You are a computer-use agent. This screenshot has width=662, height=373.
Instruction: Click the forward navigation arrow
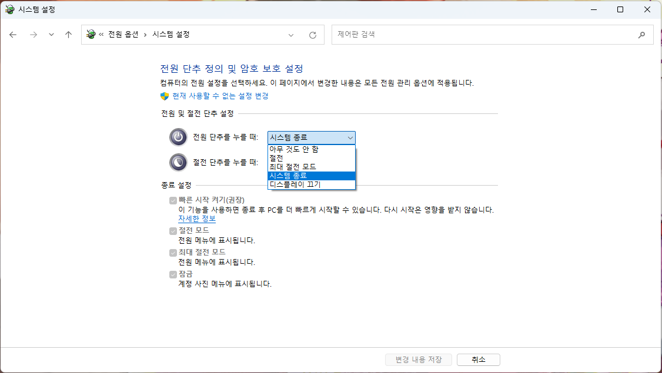coord(34,35)
